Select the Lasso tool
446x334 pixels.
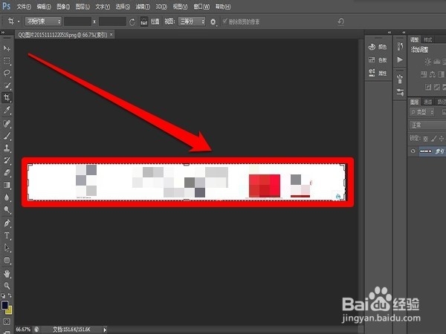[x=7, y=73]
